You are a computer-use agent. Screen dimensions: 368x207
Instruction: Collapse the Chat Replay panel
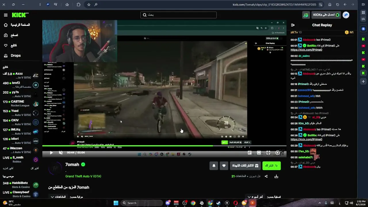293,25
